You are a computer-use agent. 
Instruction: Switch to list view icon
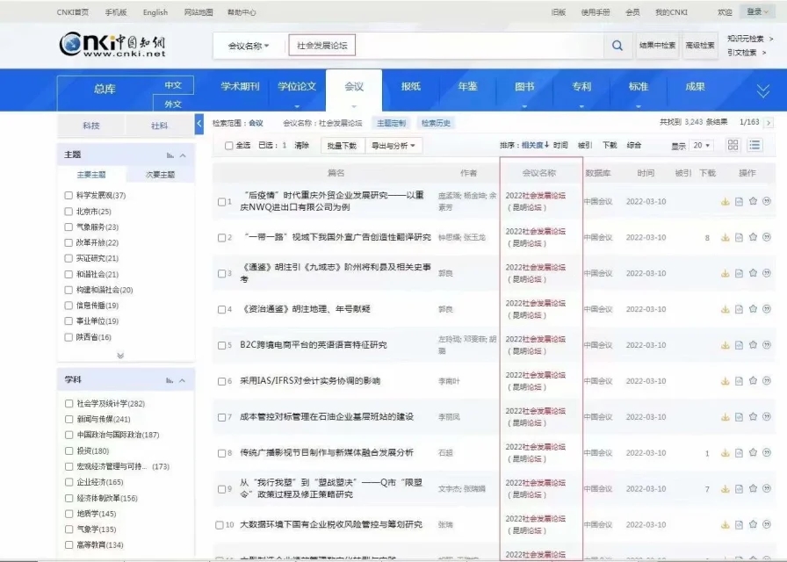tap(755, 145)
